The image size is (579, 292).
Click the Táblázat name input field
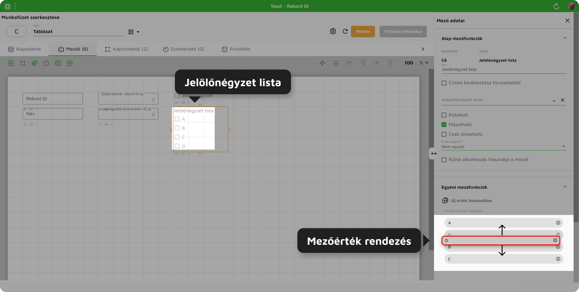click(78, 32)
